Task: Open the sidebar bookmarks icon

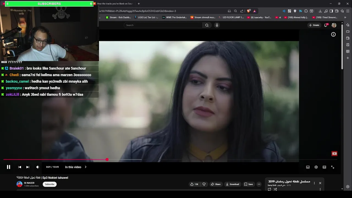Action: [x=348, y=45]
